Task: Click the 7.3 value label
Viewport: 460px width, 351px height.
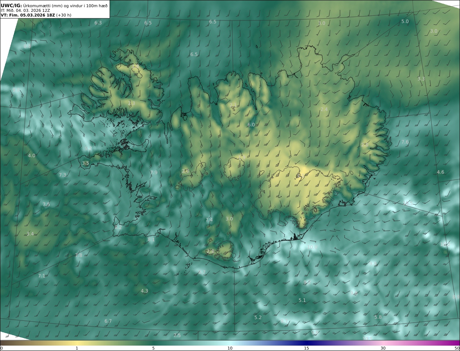Action: point(63,175)
